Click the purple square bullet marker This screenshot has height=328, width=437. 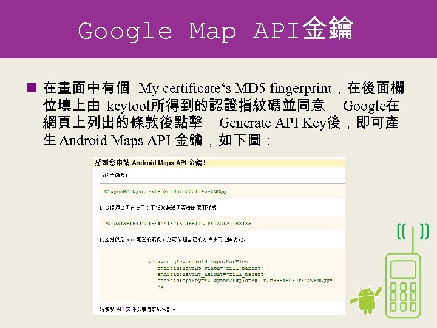[32, 87]
